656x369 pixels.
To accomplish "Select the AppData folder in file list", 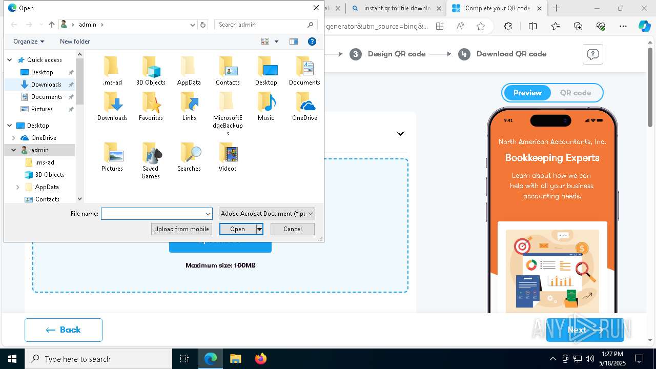I will [x=189, y=71].
